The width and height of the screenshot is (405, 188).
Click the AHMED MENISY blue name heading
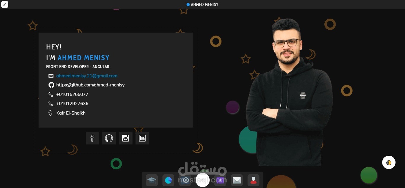coord(84,58)
